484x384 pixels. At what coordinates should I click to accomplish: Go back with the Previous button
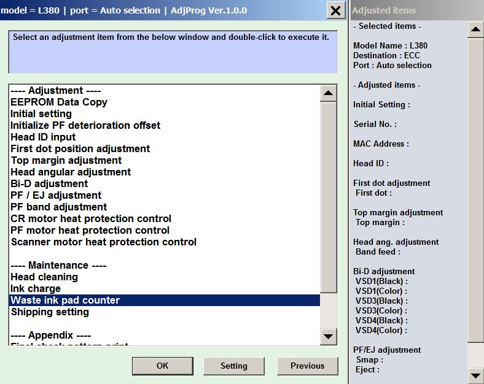coord(308,366)
